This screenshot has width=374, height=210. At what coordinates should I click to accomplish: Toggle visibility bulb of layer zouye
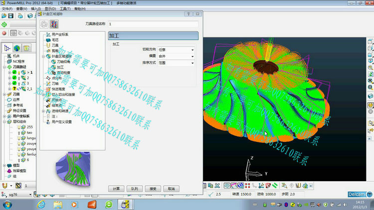19,144
